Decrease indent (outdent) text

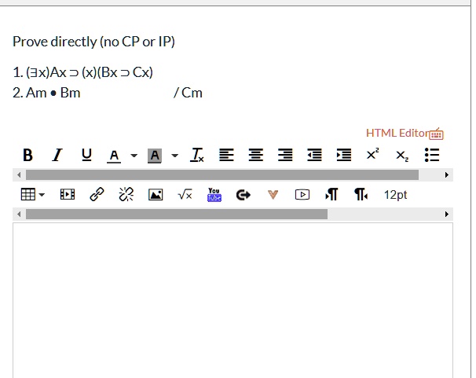(x=314, y=156)
